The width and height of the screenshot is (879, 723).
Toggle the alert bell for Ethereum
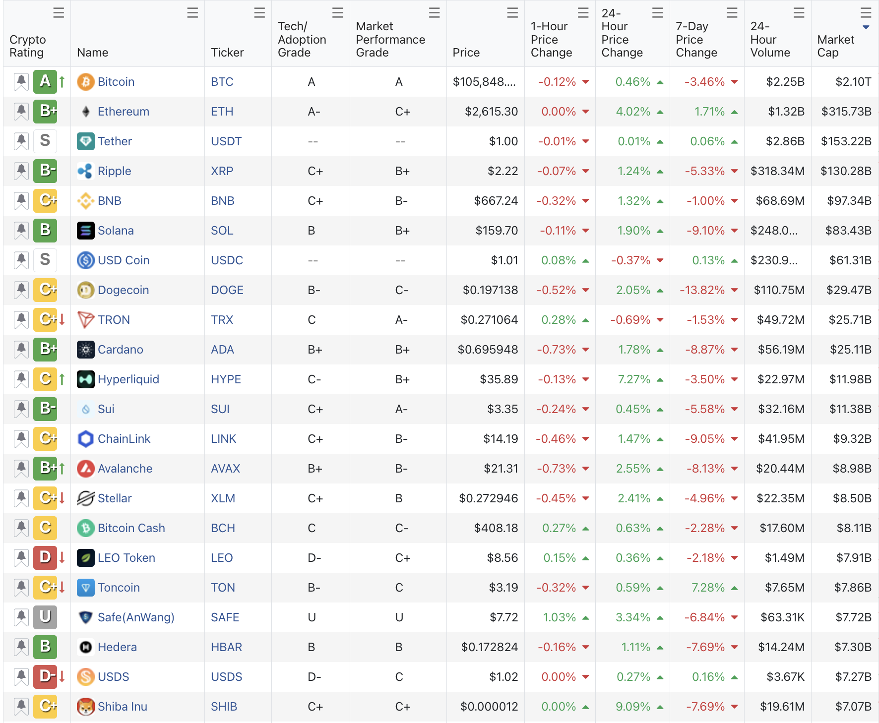tap(21, 112)
